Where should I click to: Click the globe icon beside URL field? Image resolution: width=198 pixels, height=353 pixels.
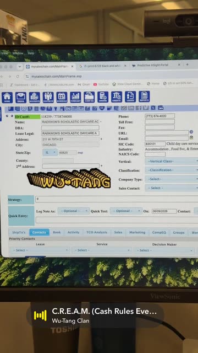(x=191, y=132)
